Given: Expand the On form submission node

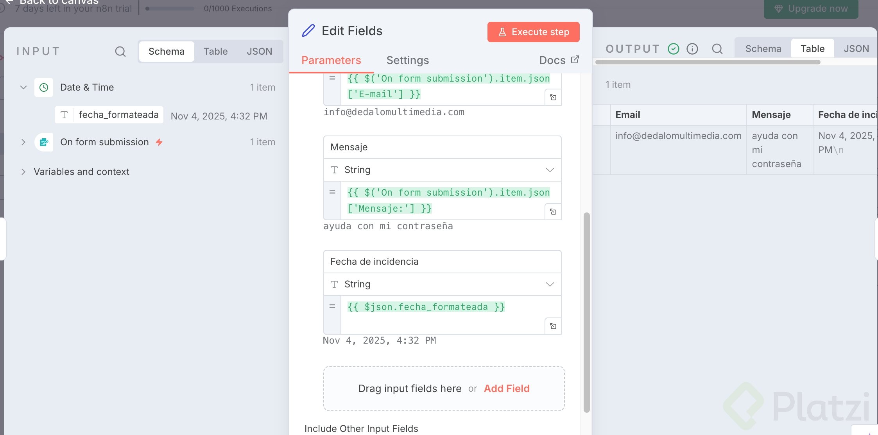Looking at the screenshot, I should (23, 142).
